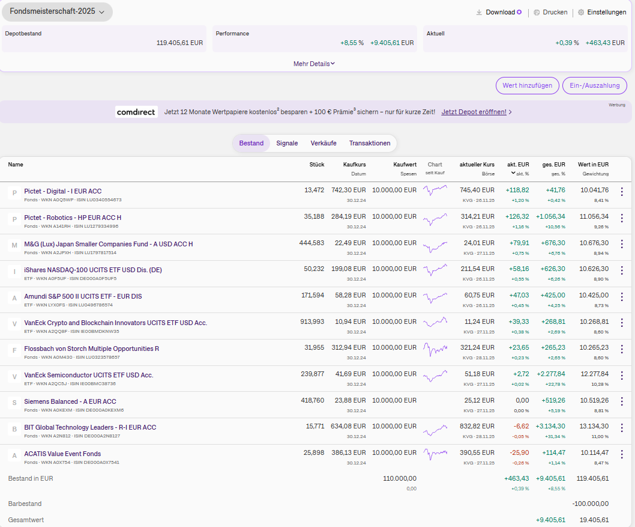Open three-dot menu for VanEck Semiconductor row
Screen dimensions: 635x527
click(x=621, y=376)
